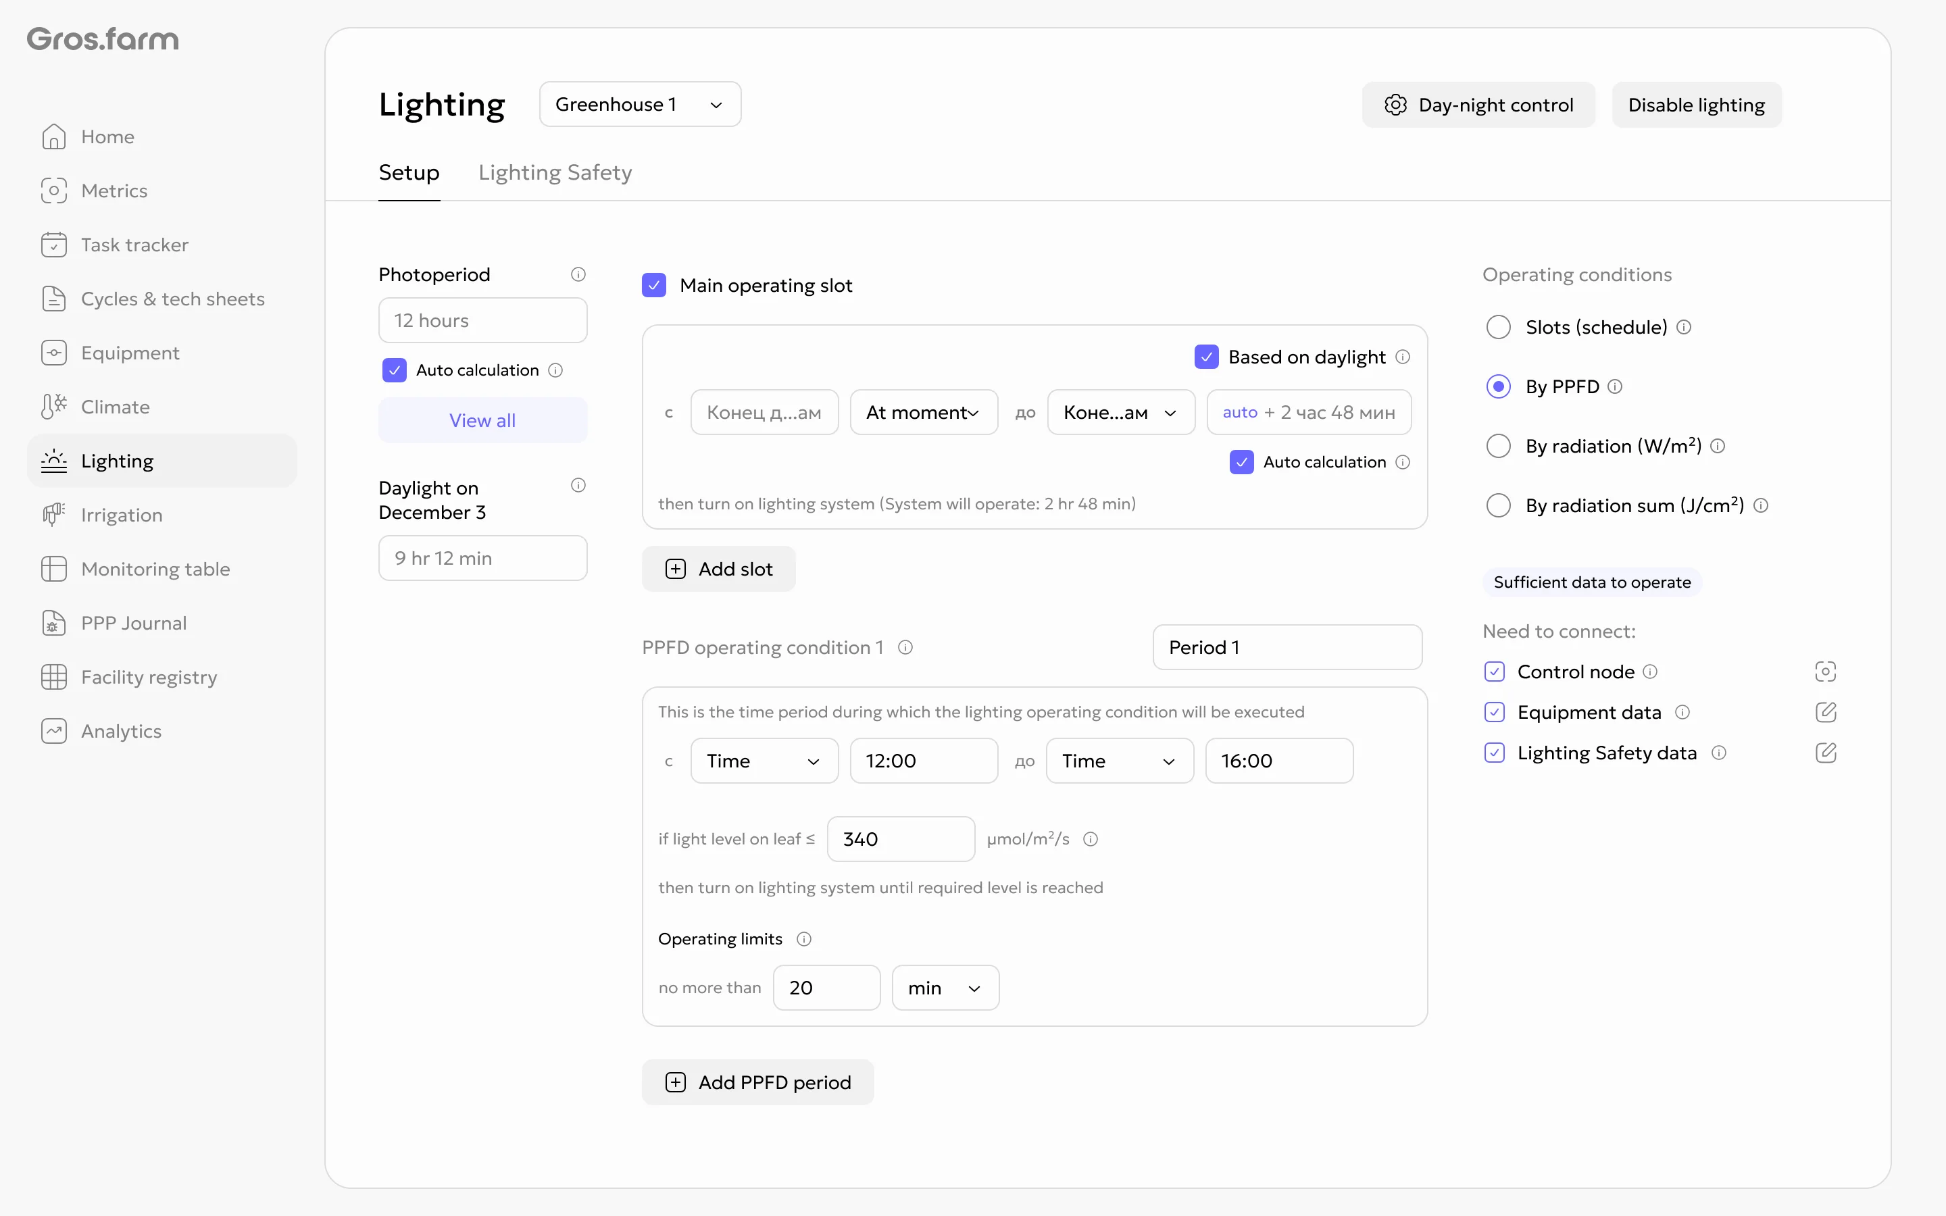Click the 12:00 start time field

(x=924, y=761)
